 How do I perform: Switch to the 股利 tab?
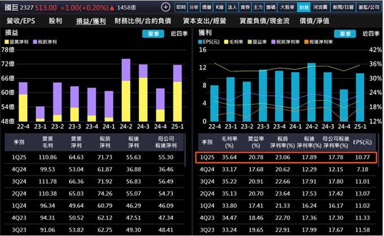[x=55, y=20]
